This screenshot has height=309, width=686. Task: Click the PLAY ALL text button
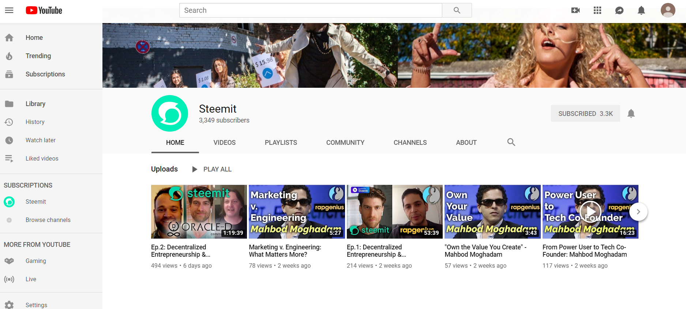(x=217, y=169)
